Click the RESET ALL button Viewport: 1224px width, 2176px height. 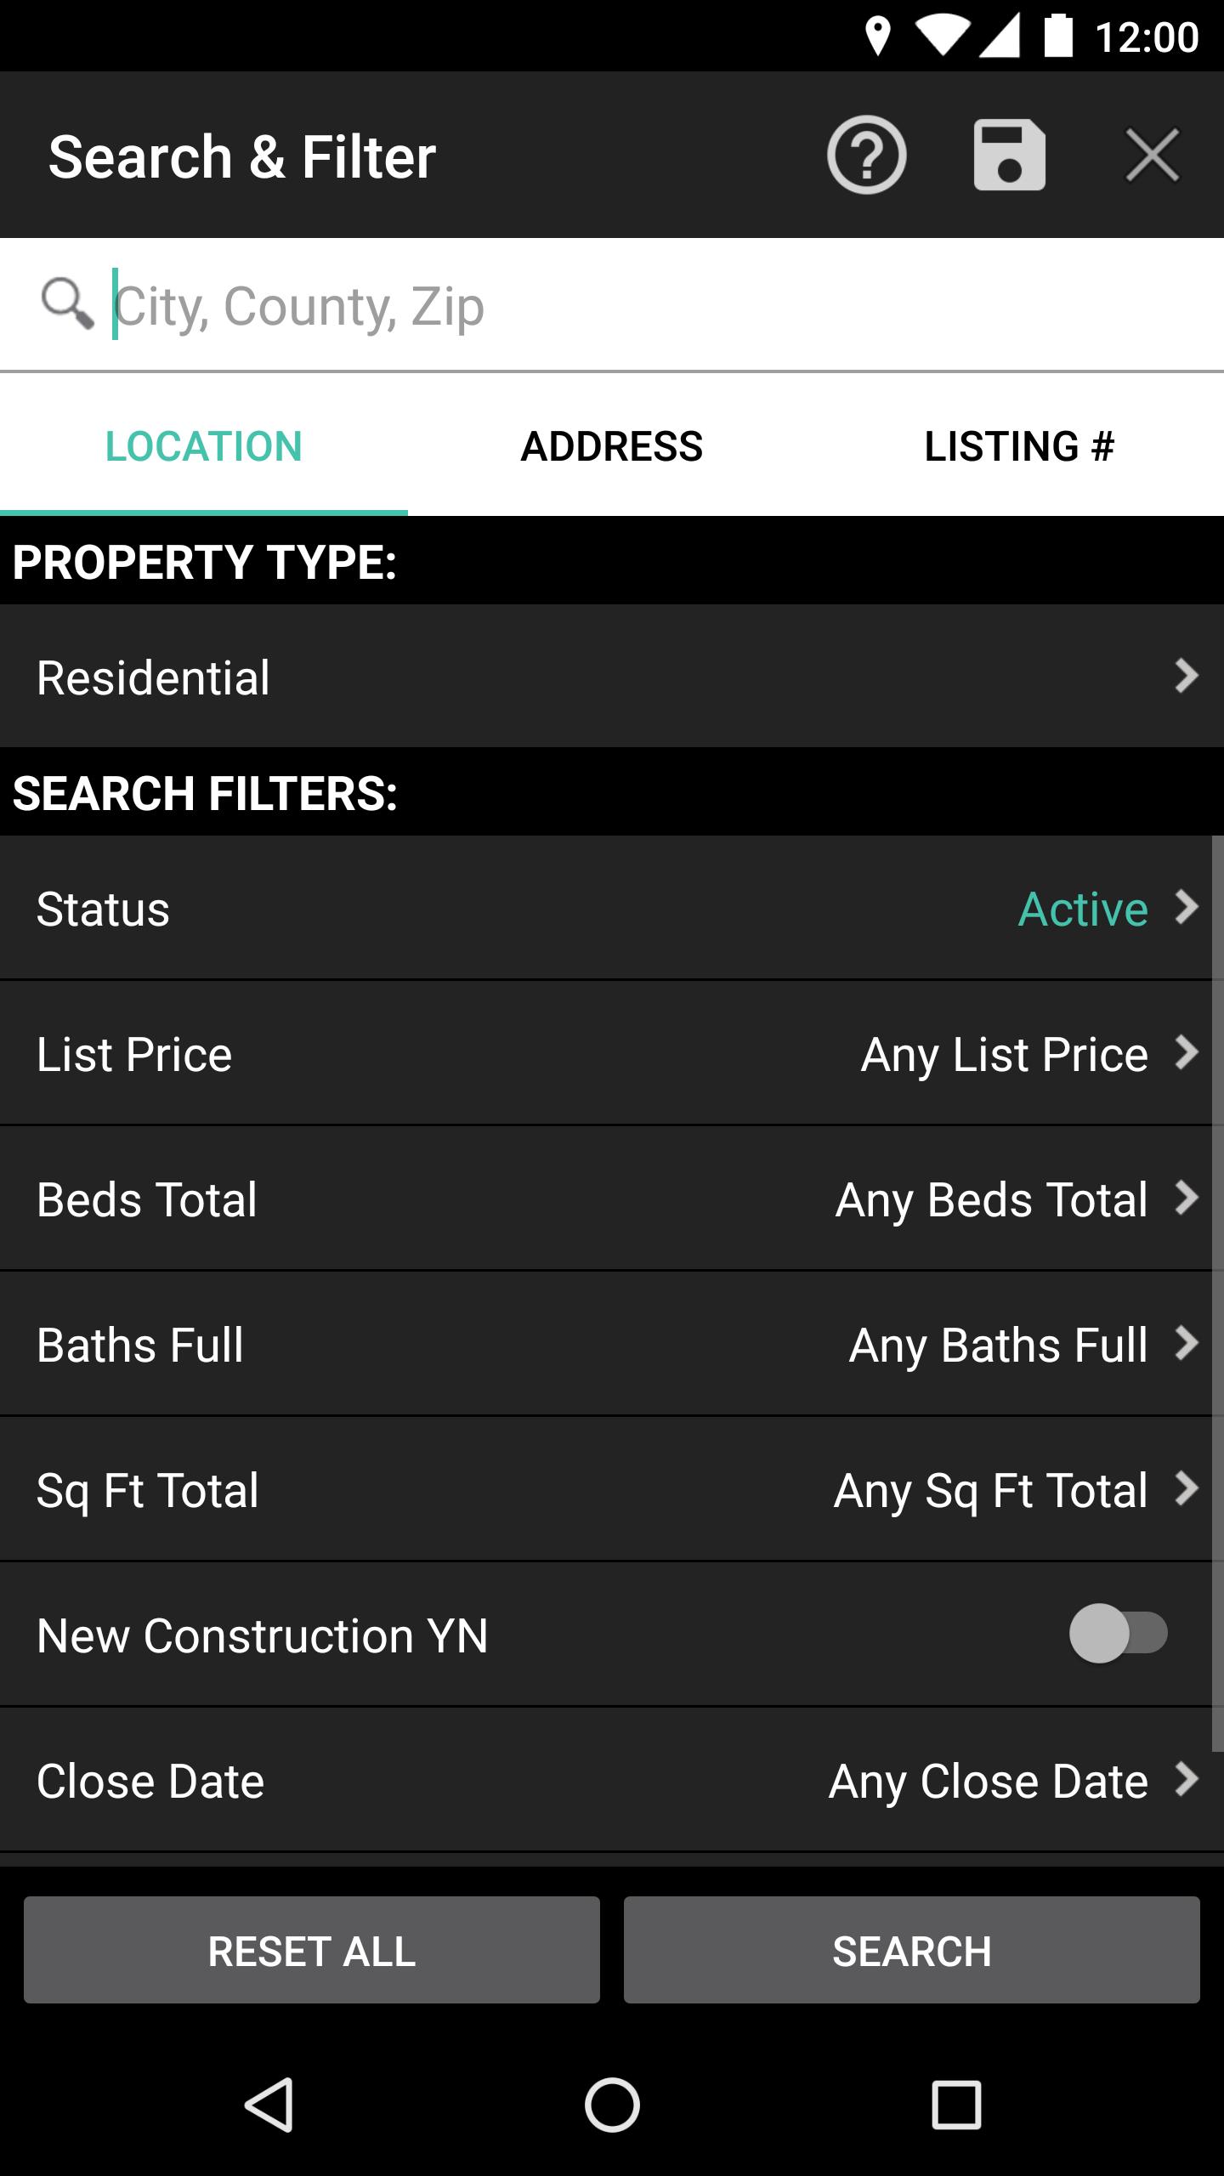[x=312, y=1950]
